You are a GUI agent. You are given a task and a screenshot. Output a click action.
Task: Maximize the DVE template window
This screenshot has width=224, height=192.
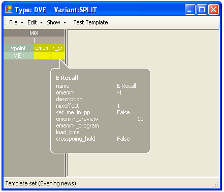202,10
